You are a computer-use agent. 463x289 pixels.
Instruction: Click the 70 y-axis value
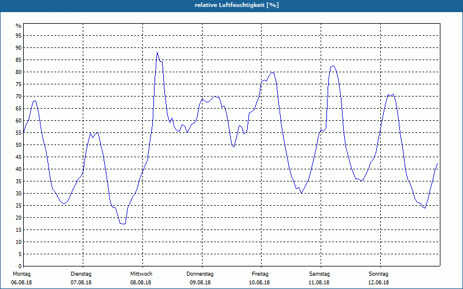19,96
